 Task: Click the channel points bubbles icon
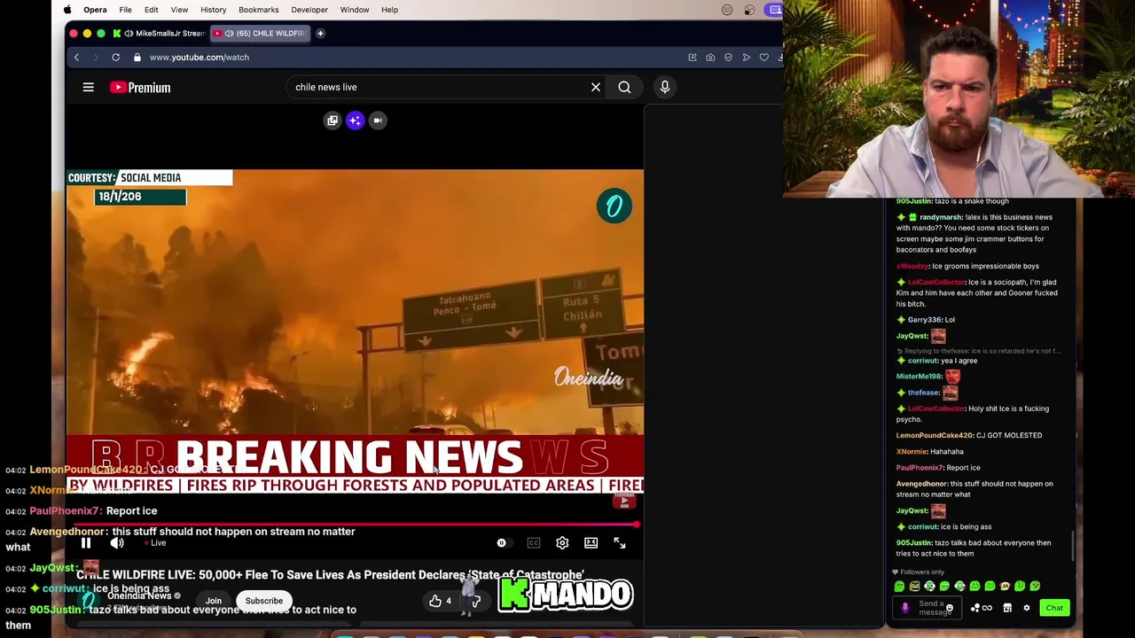pyautogui.click(x=975, y=608)
